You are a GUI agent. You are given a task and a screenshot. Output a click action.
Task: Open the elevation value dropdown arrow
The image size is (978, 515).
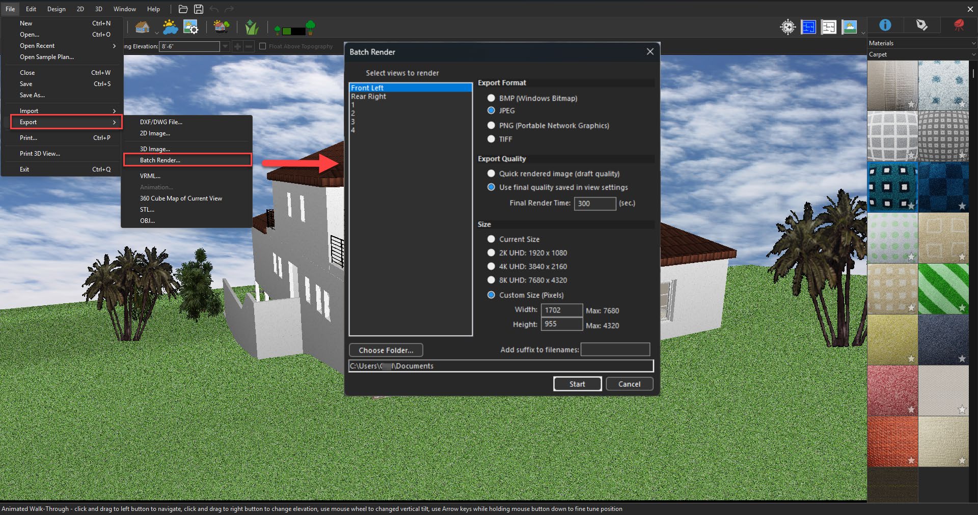pos(226,46)
